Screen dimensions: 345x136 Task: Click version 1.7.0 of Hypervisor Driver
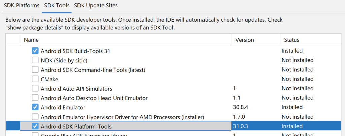click(239, 117)
